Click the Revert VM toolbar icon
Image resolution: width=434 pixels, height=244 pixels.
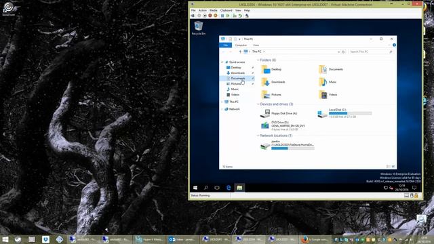240,16
